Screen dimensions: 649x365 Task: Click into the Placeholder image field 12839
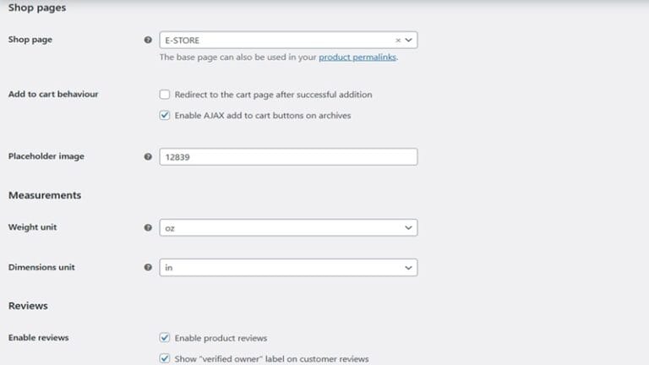tap(287, 157)
